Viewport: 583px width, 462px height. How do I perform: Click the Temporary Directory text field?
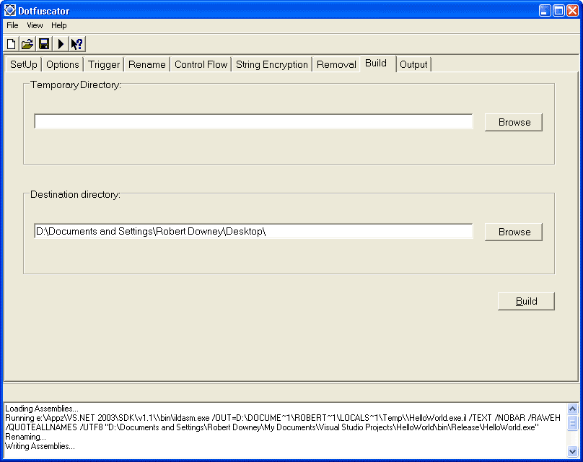(x=253, y=122)
